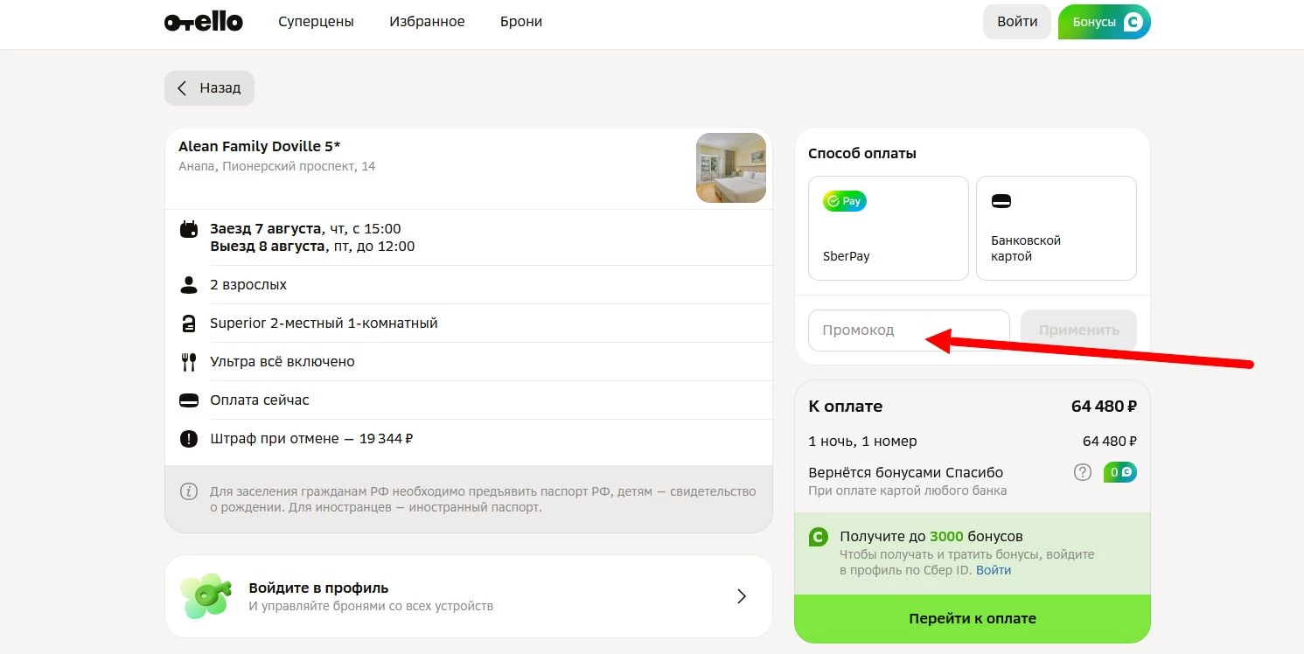Open the Избранное menu item
The image size is (1304, 654).
[427, 22]
